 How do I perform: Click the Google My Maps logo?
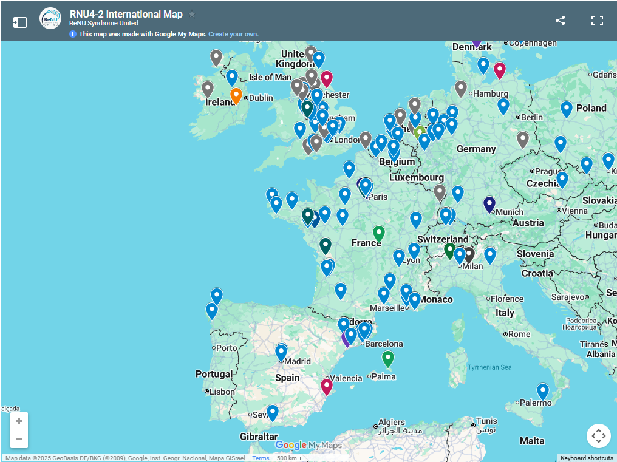click(308, 445)
